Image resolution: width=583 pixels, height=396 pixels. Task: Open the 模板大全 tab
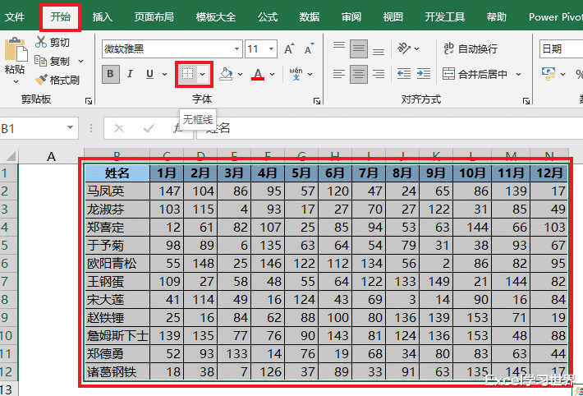click(x=216, y=16)
